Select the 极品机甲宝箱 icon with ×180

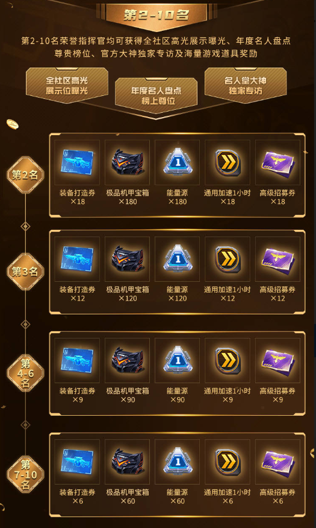[127, 163]
